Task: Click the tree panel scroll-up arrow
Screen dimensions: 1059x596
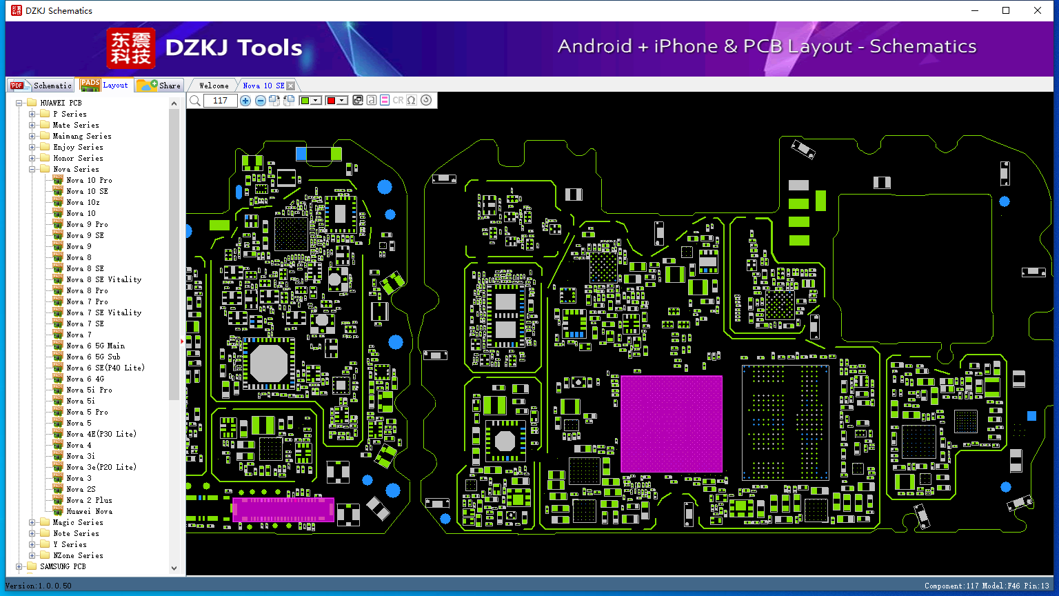Action: (174, 103)
